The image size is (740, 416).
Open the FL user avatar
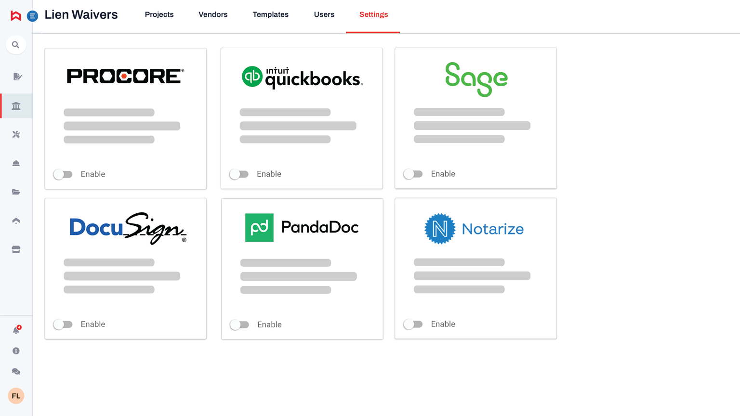(x=16, y=396)
